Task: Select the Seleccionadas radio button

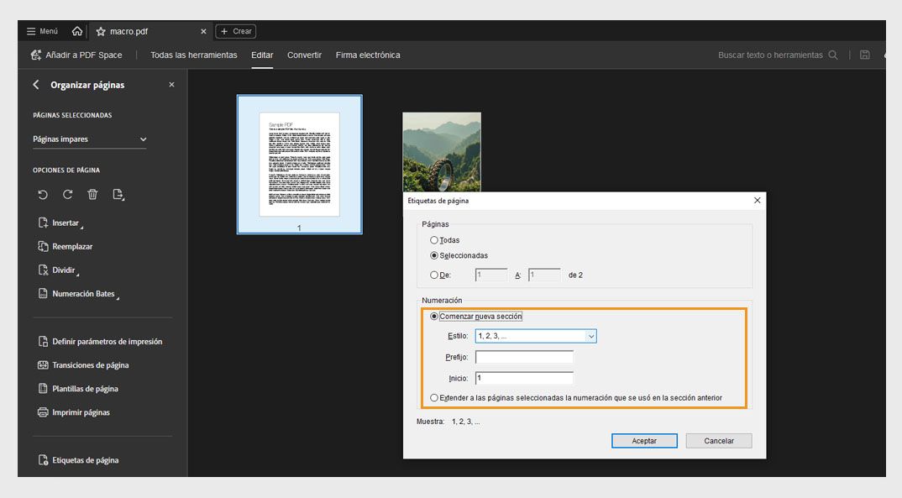Action: (434, 255)
